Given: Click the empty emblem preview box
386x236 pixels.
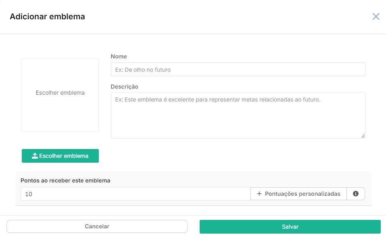Looking at the screenshot, I should click(x=61, y=95).
